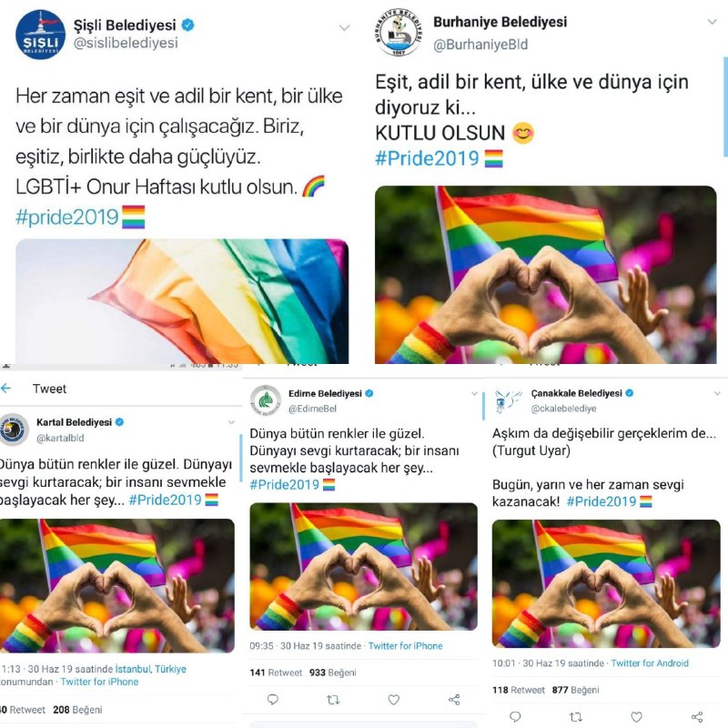Screen dimensions: 728x728
Task: Open İstanbul, Türkiye location link
Action: 150,669
